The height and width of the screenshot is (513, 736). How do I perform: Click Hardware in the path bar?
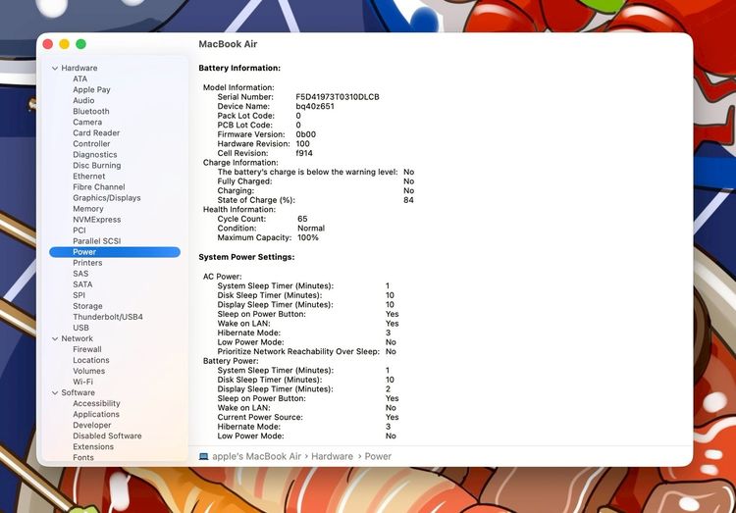pos(332,456)
